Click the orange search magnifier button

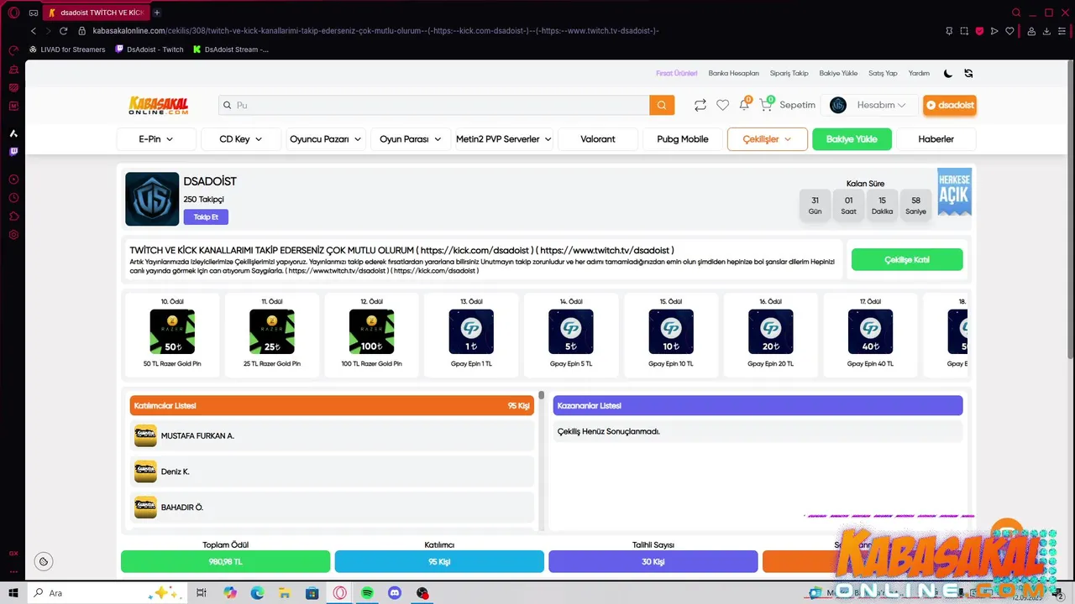tap(662, 105)
